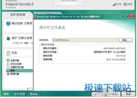Select the highlighted 更新 task

pos(20,71)
